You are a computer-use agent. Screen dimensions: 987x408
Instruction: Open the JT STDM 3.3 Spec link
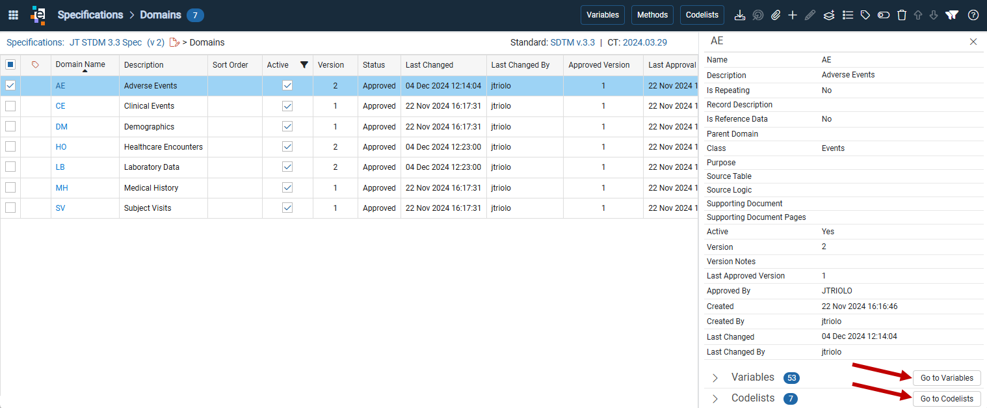(x=105, y=42)
